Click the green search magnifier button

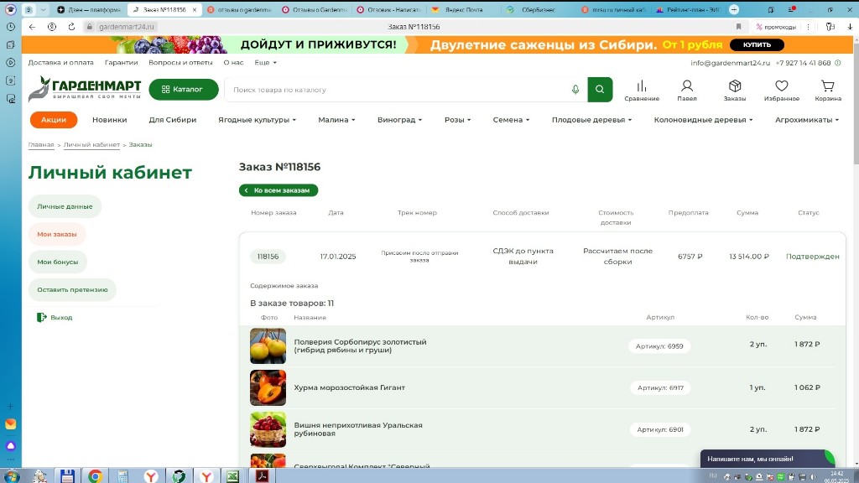[600, 89]
